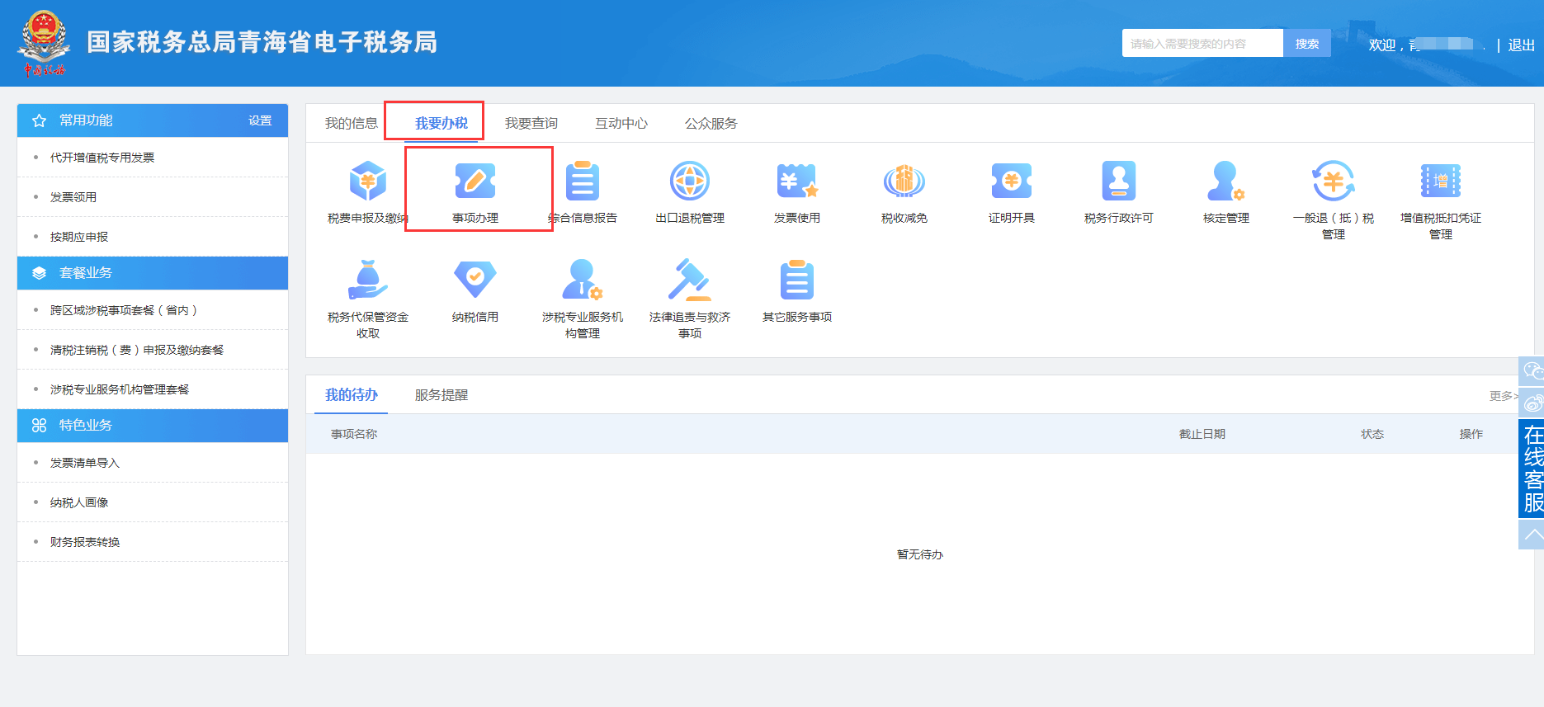Image resolution: width=1544 pixels, height=707 pixels.
Task: Open 法律追责与救济事项 gavel icon
Action: [690, 280]
